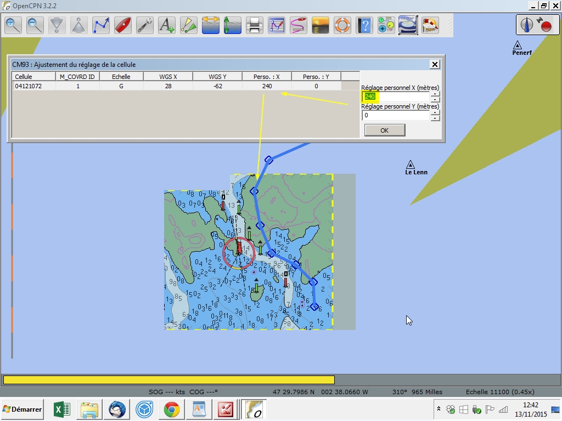Open the Démarrer start menu

click(x=23, y=409)
